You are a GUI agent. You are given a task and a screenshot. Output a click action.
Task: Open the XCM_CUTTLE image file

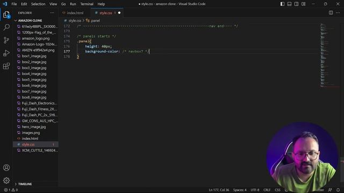(x=39, y=150)
